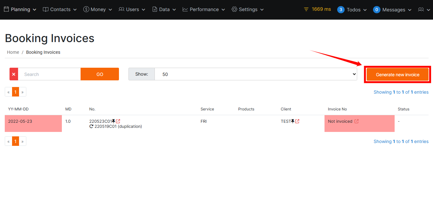Click the 1669 ms performance timer
Screen dimensions: 433x199
317,9
